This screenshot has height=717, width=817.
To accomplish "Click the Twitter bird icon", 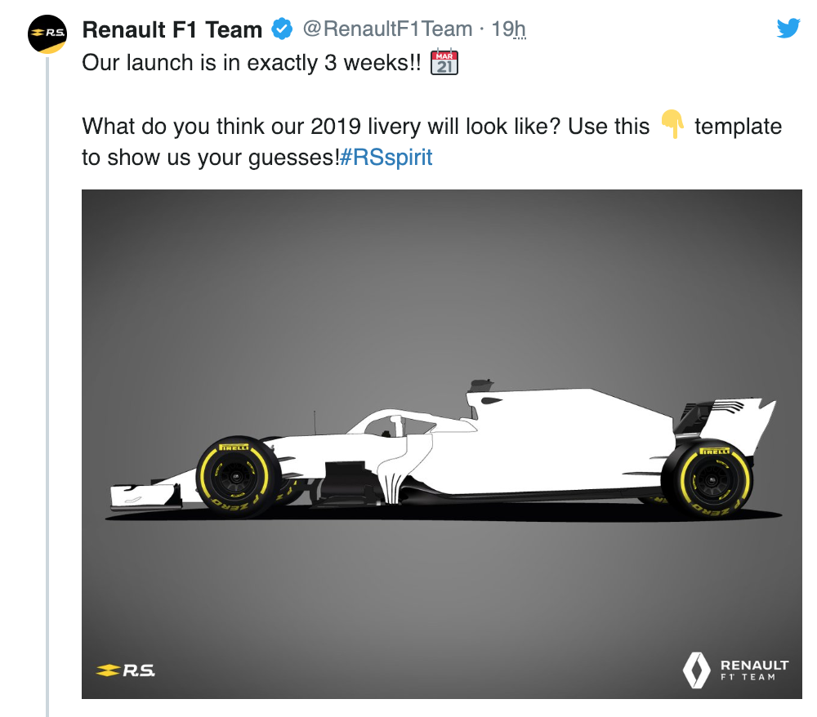I will (x=788, y=29).
